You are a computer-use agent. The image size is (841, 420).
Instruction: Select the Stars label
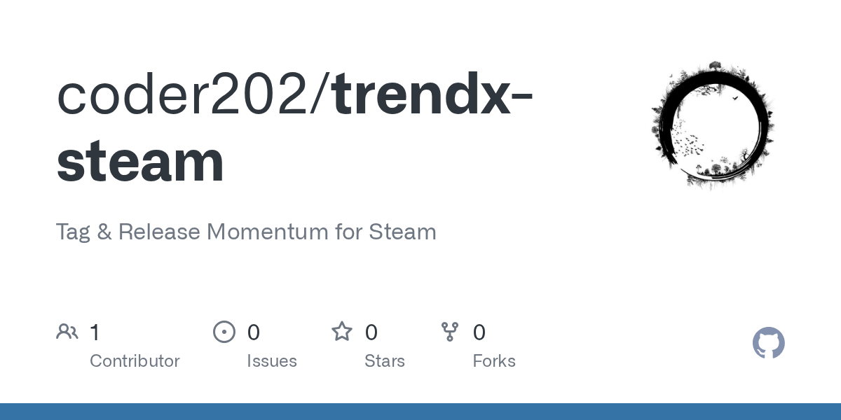click(x=385, y=361)
